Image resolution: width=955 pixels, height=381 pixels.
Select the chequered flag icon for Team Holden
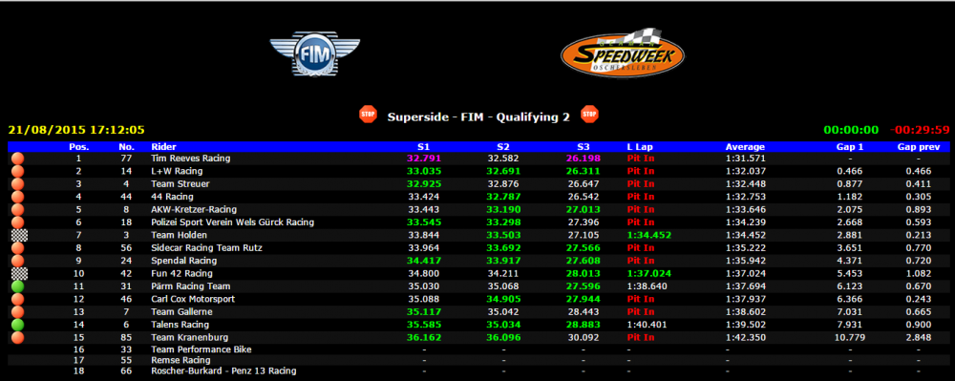(19, 235)
